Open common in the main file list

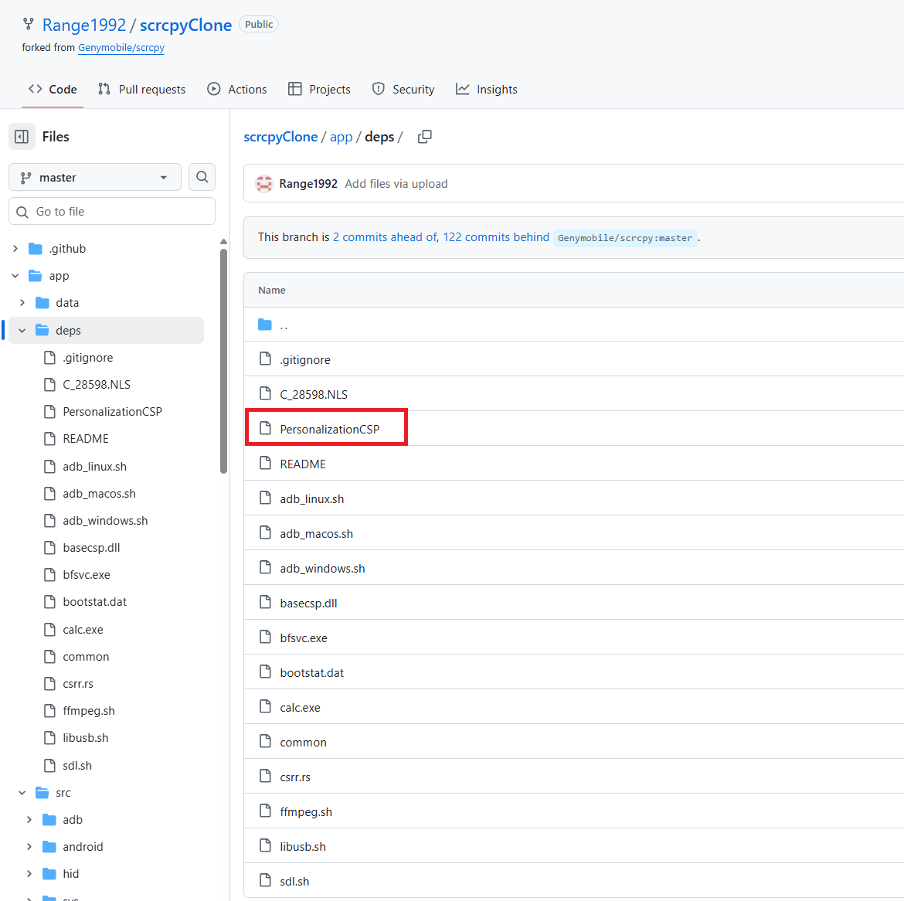[x=303, y=743]
